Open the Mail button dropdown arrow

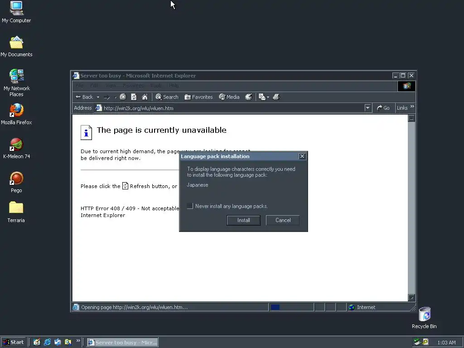click(x=268, y=97)
